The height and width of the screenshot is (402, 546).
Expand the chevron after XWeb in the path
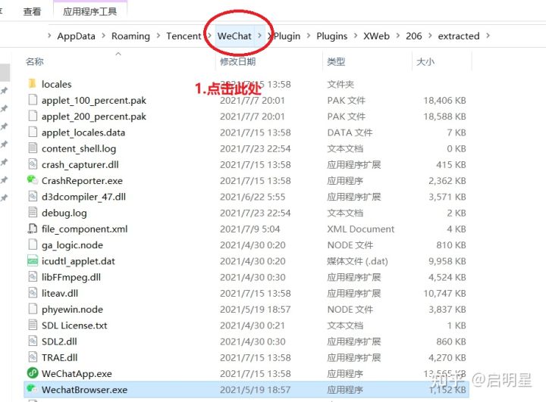click(x=397, y=36)
